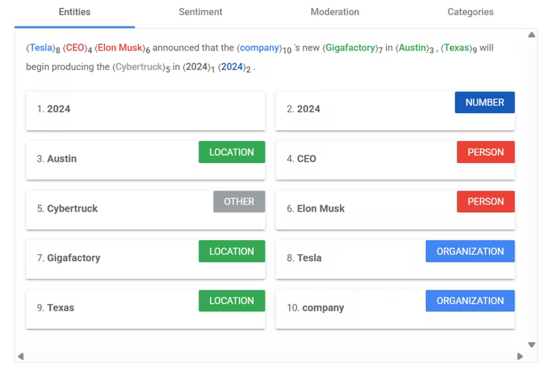This screenshot has height=367, width=555.
Task: Click the scroll down arrow
Action: pos(531,345)
